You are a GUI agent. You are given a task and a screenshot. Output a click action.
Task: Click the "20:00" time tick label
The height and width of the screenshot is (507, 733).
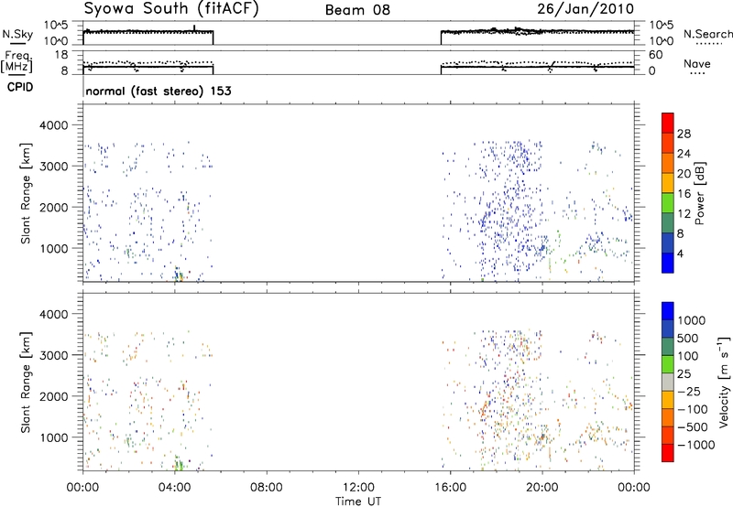(542, 488)
